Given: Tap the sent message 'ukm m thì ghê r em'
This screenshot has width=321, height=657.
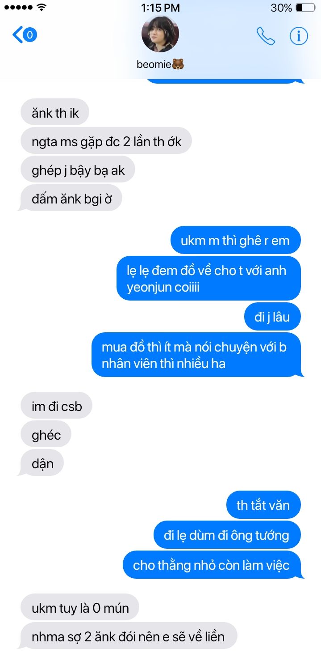Looking at the screenshot, I should point(235,241).
